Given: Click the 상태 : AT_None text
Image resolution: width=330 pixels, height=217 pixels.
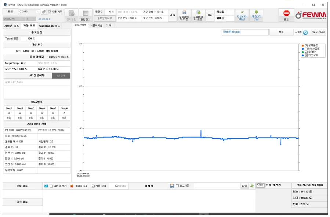Looking at the screenshot, I should tap(14, 82).
